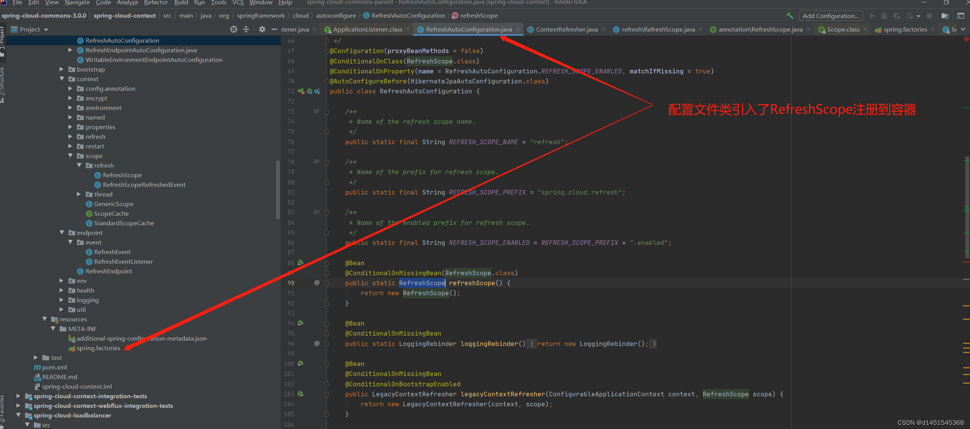Open Project panel settings gear

pyautogui.click(x=262, y=29)
